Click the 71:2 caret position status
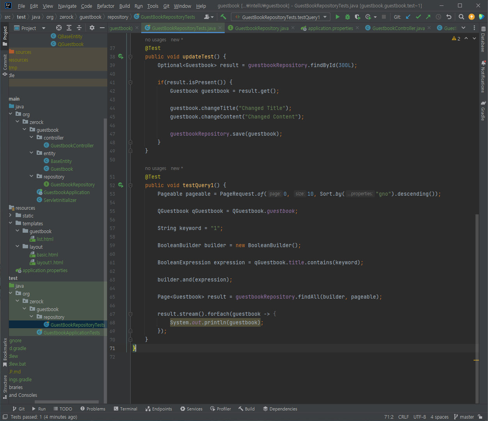488x421 pixels. pos(389,417)
